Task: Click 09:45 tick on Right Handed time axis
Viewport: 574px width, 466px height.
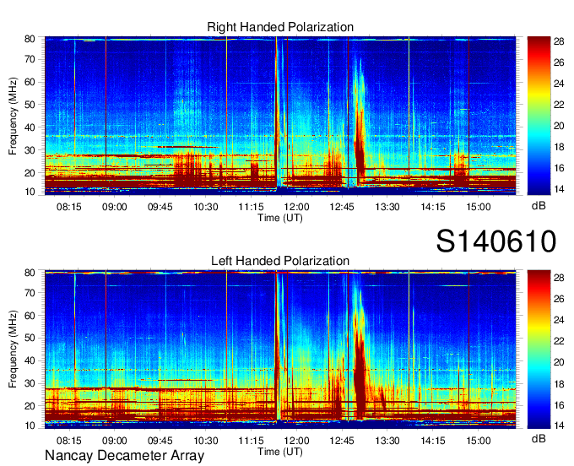Action: (x=160, y=207)
